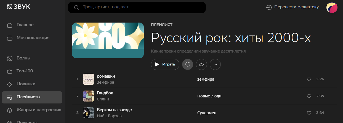Click the playlist icon beside Плейлисты
This screenshot has height=123, width=343.
(x=10, y=97)
